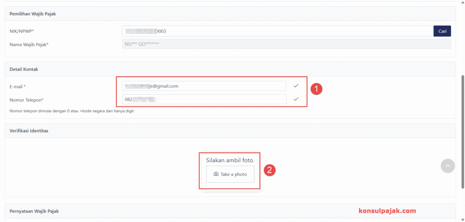Click the konsulpajak.com watermark text
The image size is (465, 222).
tap(387, 211)
